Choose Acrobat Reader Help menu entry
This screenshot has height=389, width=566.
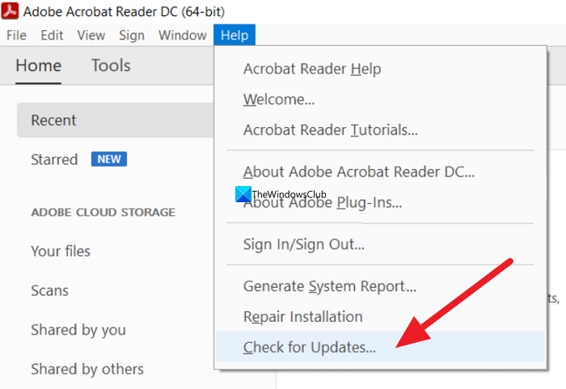[381, 69]
